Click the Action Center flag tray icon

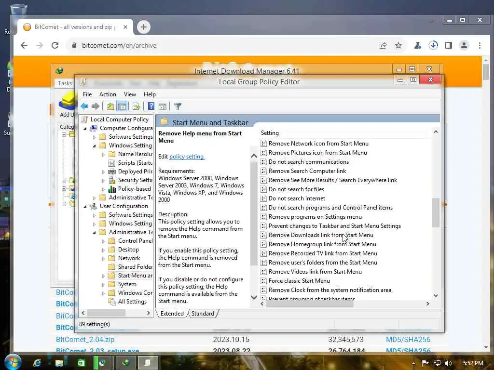[425, 363]
